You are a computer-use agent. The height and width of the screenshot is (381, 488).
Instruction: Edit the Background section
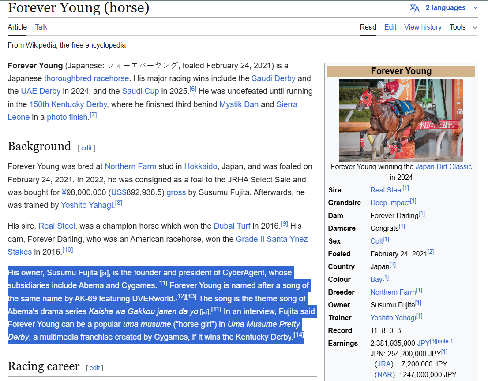[x=86, y=148]
